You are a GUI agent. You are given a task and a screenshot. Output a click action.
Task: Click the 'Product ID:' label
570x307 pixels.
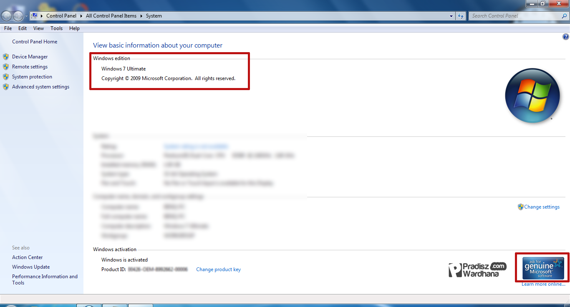click(113, 269)
